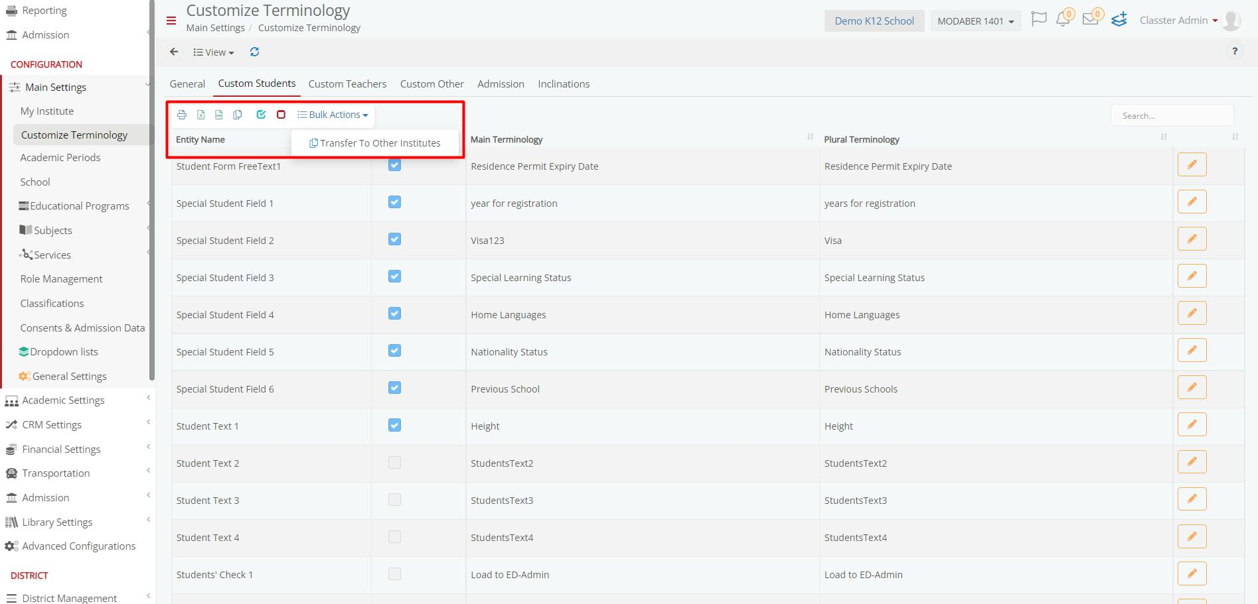Export the table to CSV file

point(219,115)
